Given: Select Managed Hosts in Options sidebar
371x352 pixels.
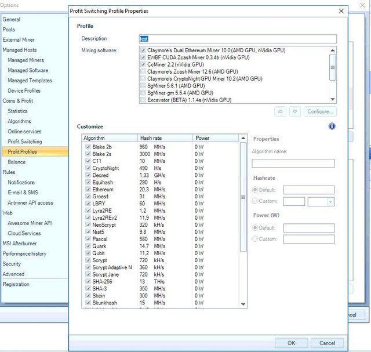Looking at the screenshot, I should point(19,50).
